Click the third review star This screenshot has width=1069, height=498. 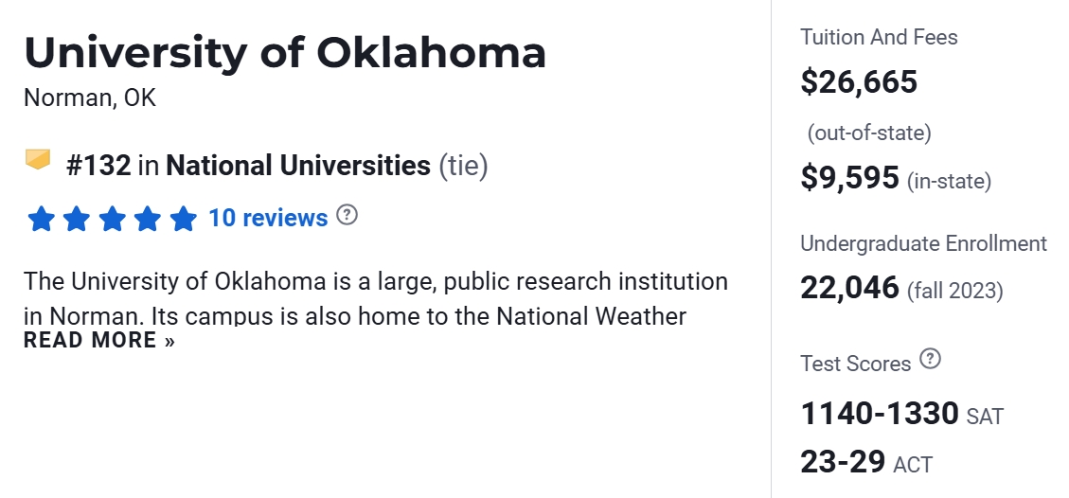112,220
